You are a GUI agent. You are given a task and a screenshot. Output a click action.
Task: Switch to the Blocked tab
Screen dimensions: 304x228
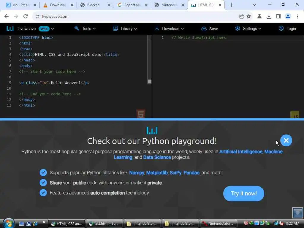[95, 5]
